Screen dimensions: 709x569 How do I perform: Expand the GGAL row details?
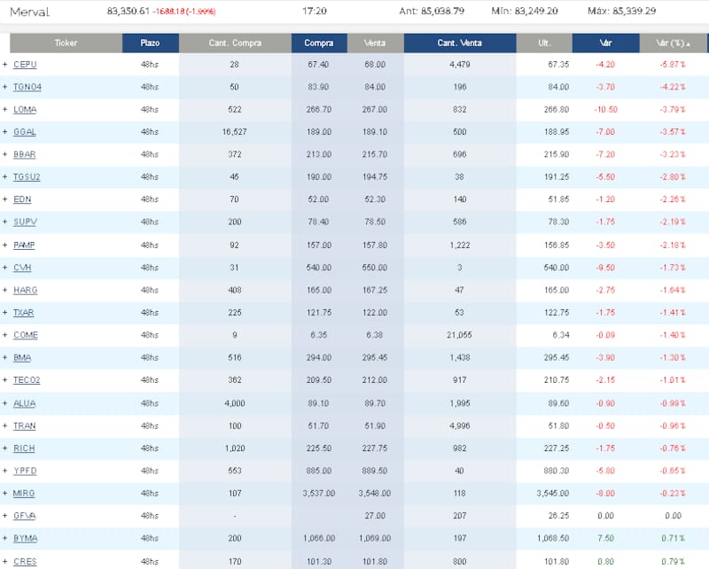coord(4,132)
